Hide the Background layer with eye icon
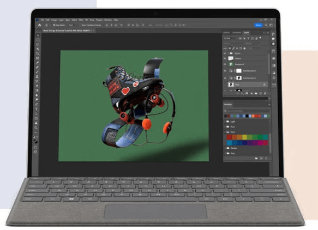 coord(225,64)
